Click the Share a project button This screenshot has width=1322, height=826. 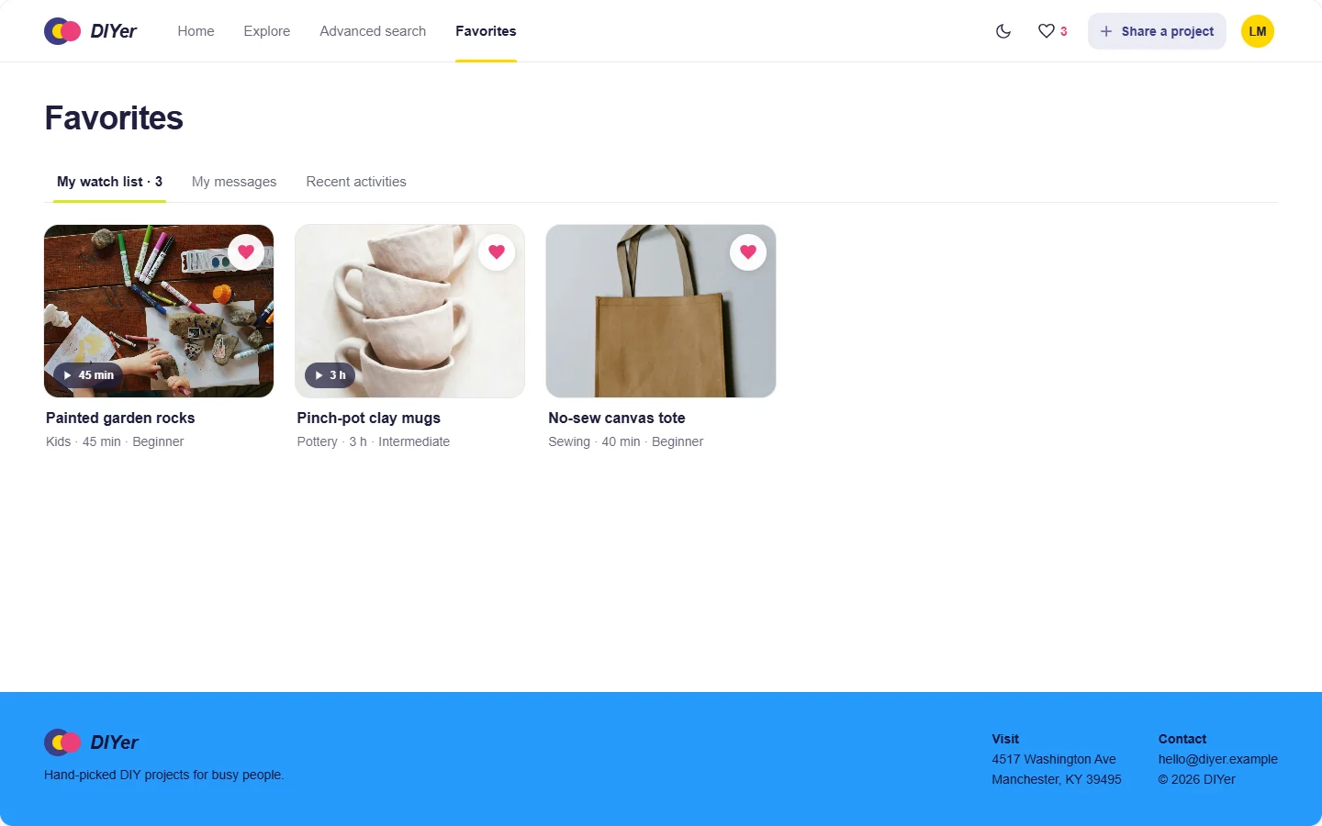click(1157, 31)
